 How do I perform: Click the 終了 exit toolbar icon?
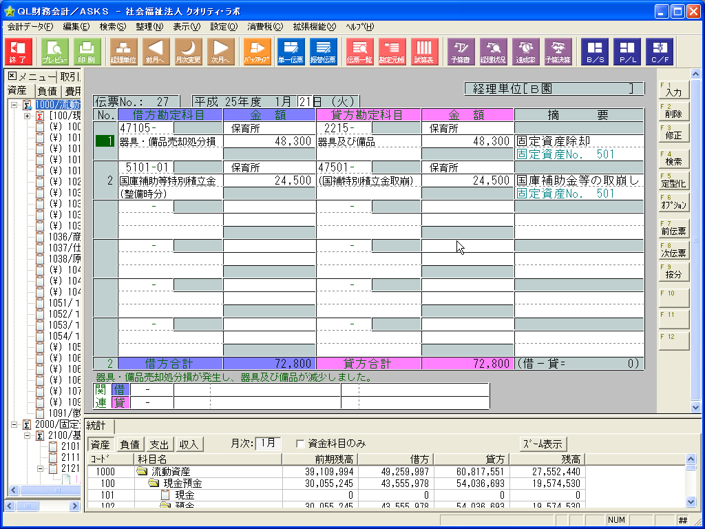pos(19,52)
